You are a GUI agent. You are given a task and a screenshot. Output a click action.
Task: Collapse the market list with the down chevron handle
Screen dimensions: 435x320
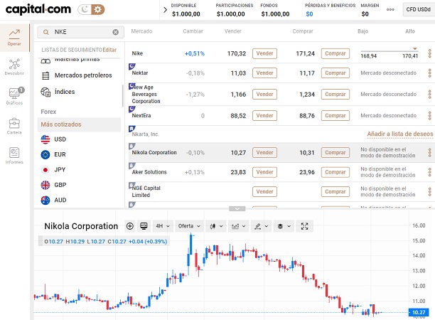237,208
